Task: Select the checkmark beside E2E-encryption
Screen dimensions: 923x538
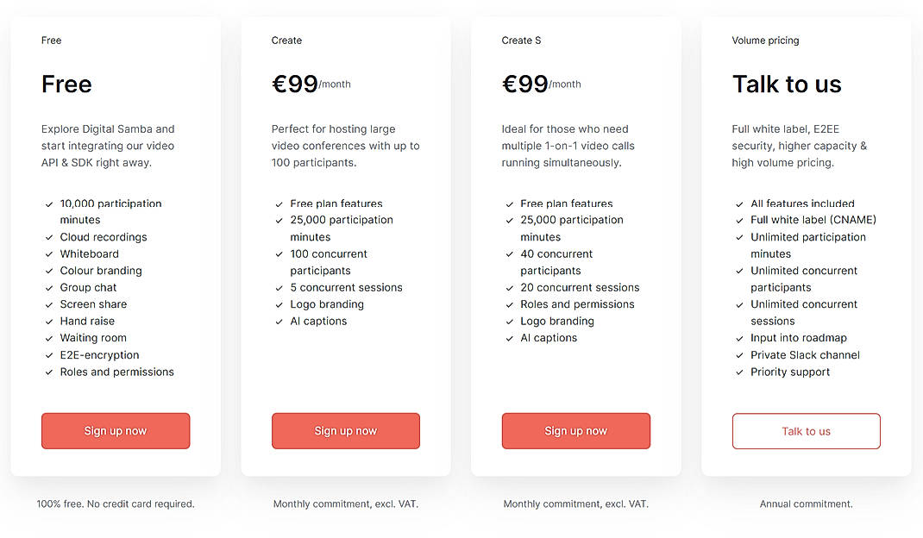Action: click(x=48, y=354)
